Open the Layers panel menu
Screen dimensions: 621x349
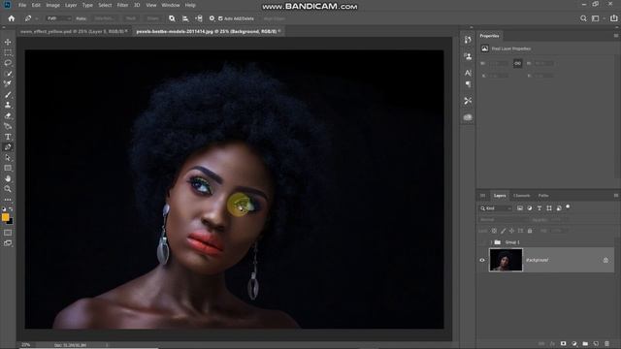[616, 196]
